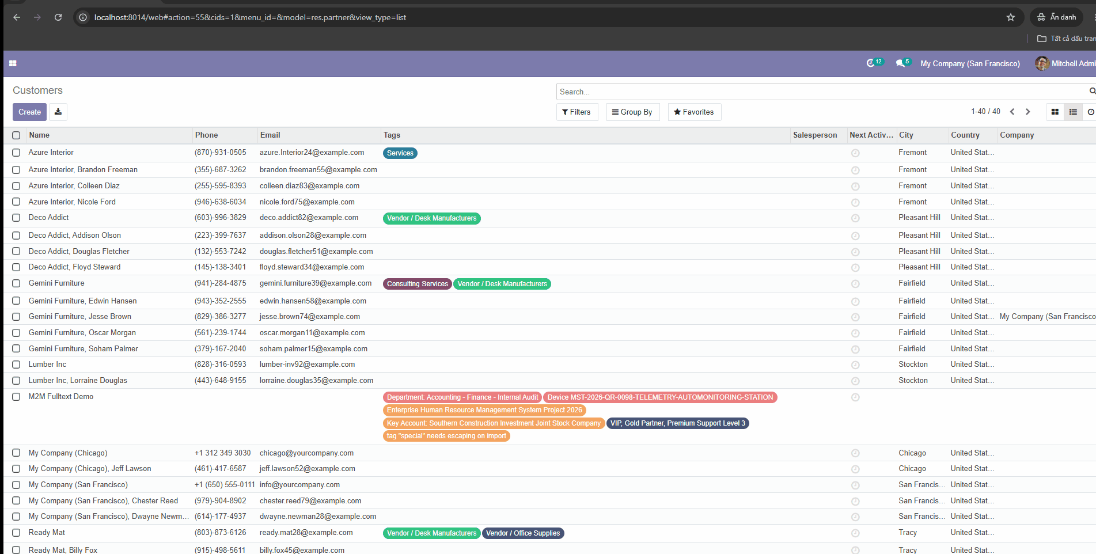
Task: Check the M2M Fulltext Demo checkbox
Action: tap(16, 397)
